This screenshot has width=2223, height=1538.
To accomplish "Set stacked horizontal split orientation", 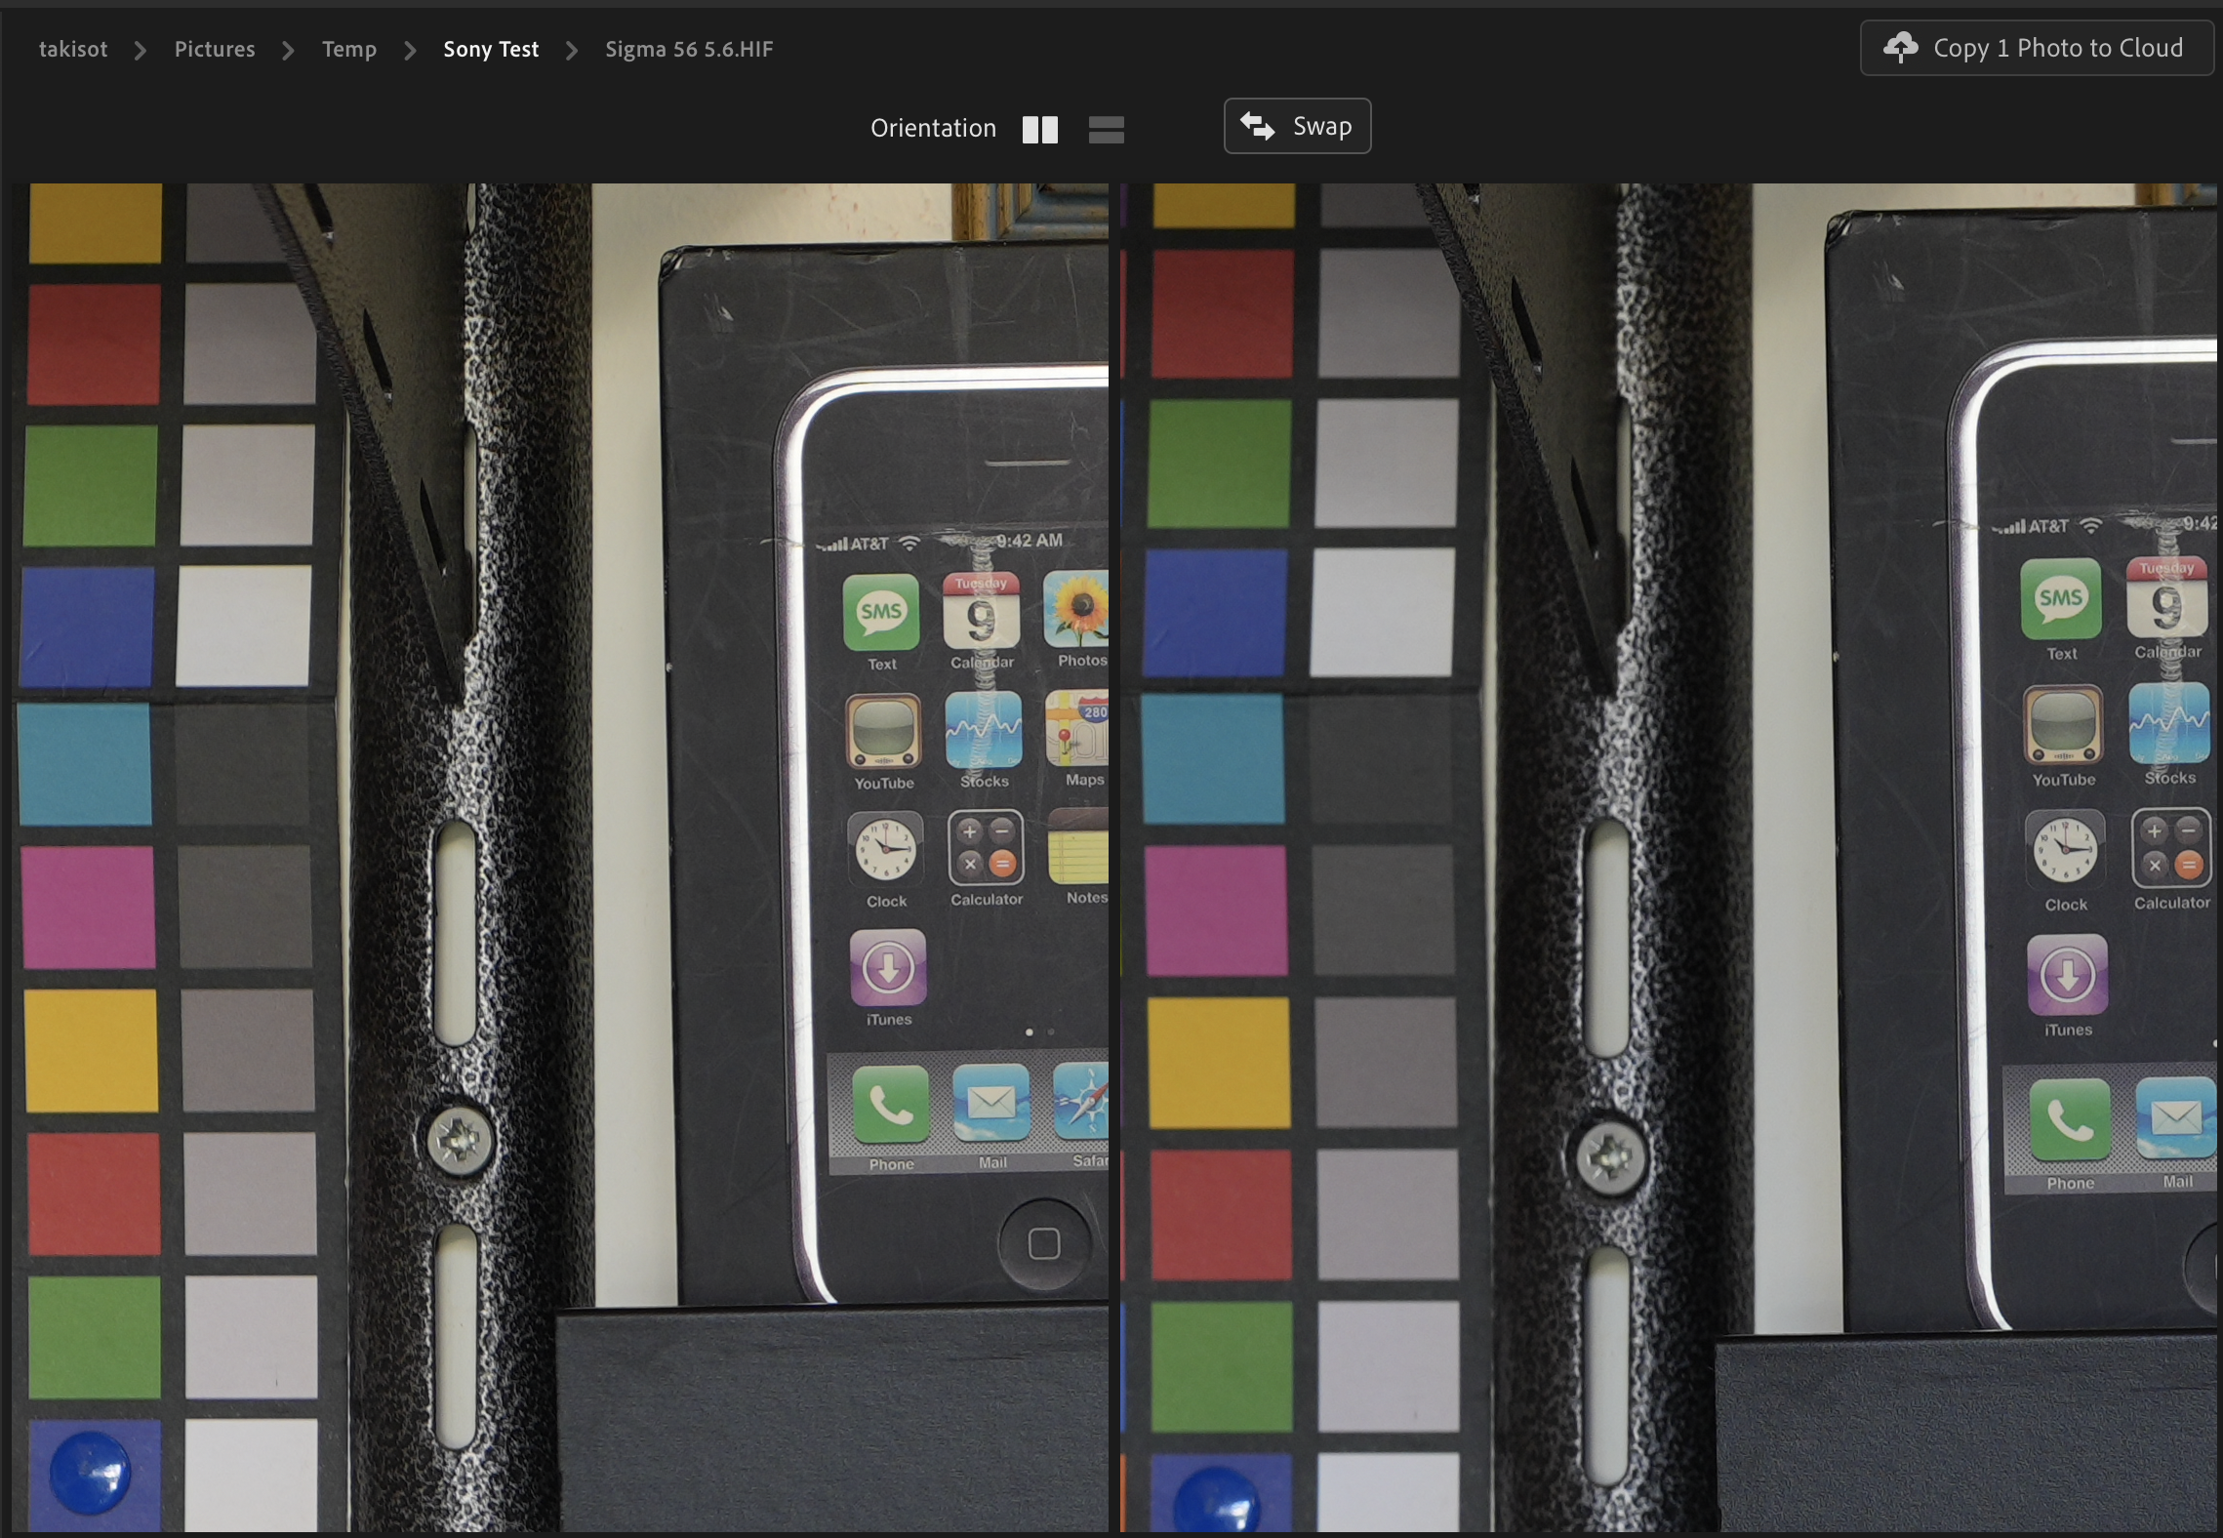I will [1107, 130].
